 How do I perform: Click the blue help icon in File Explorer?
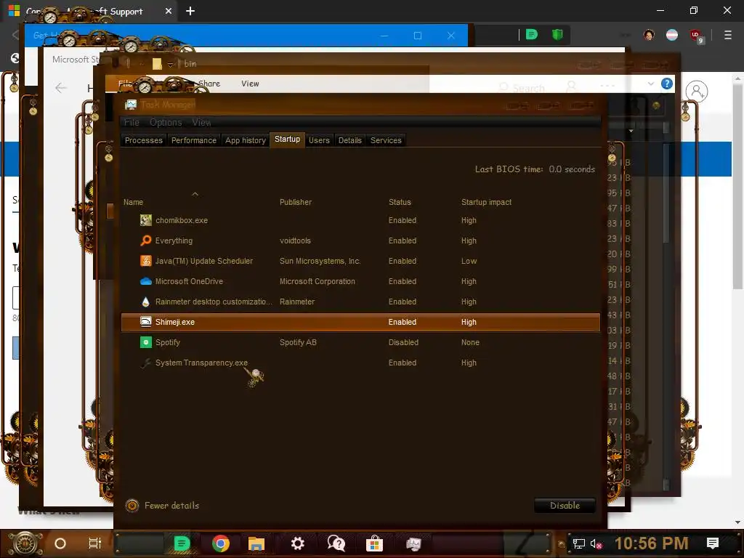coord(667,84)
